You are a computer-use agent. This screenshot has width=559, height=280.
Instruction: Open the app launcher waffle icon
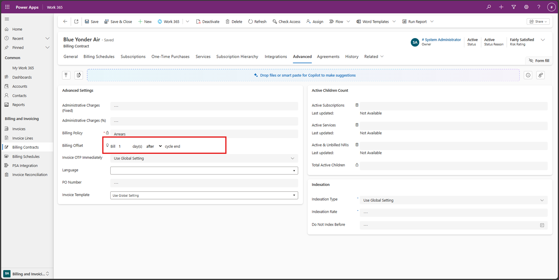tap(7, 7)
